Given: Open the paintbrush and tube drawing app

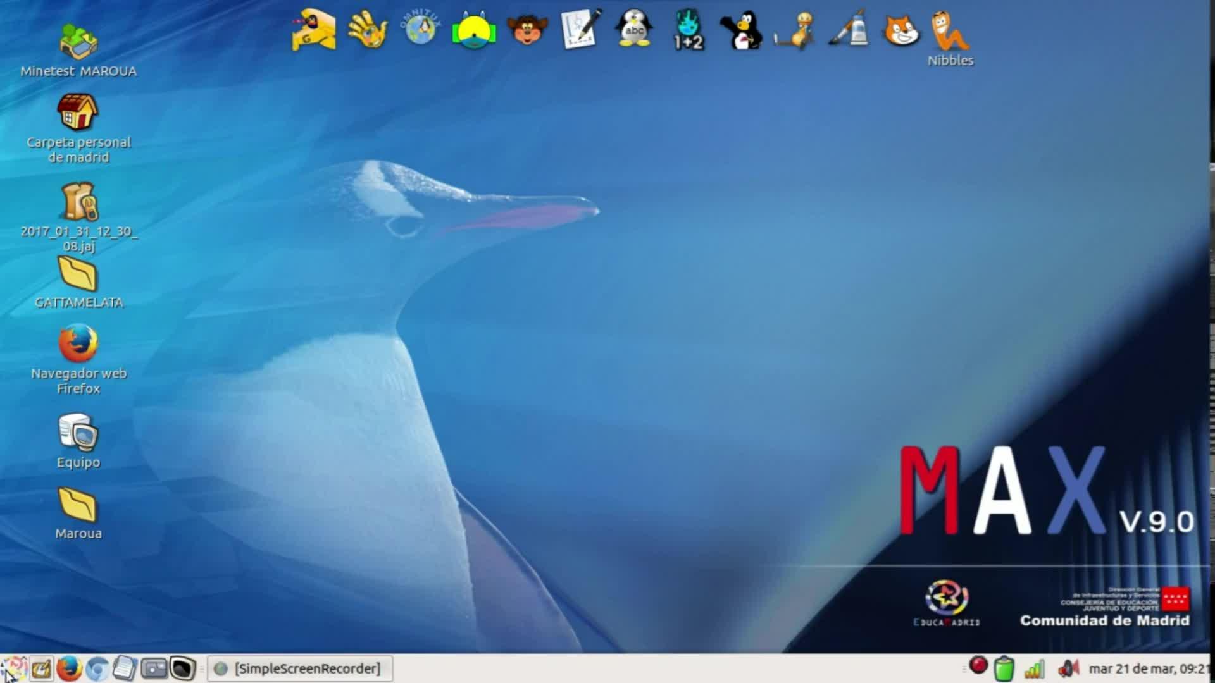Looking at the screenshot, I should click(849, 30).
